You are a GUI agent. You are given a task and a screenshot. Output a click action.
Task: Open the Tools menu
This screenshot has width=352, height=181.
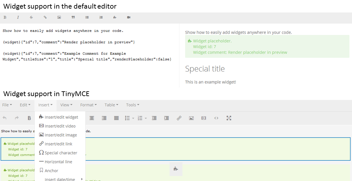133,105
